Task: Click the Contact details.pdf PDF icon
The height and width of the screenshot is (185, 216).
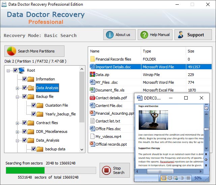Action: point(92,98)
